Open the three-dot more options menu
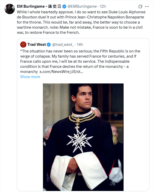This screenshot has width=154, height=193. point(147,6)
